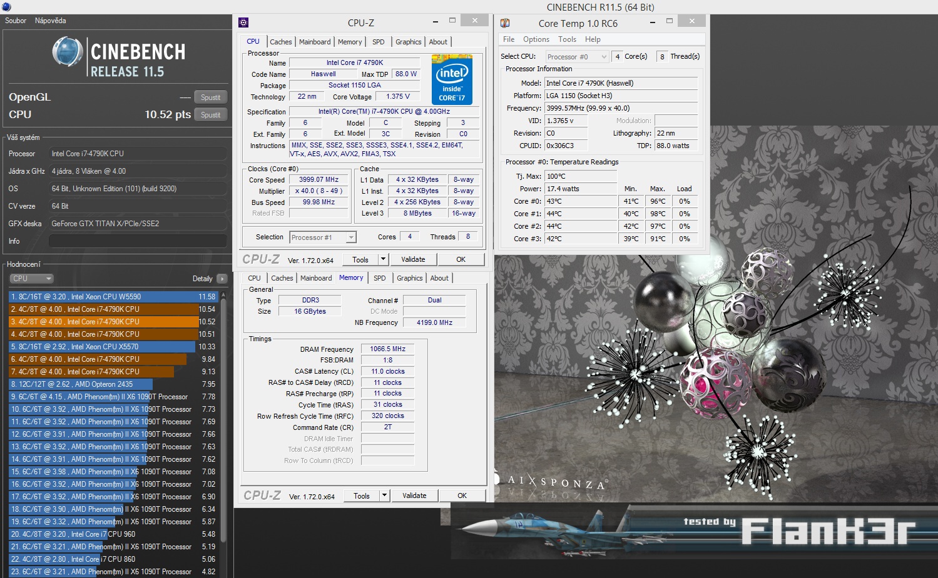Switch to About tab in upper CPU-Z window
The height and width of the screenshot is (578, 938).
click(x=438, y=42)
